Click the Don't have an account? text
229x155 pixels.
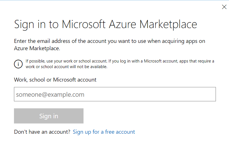42,132
